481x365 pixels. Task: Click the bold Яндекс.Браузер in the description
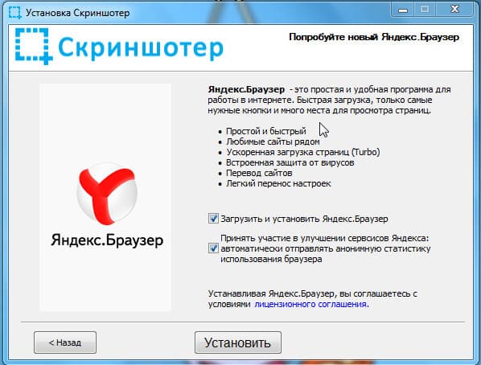(246, 89)
